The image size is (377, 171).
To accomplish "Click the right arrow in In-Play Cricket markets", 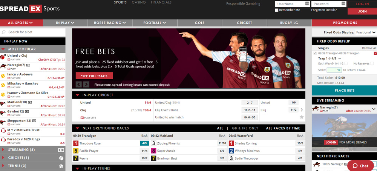I will coord(302,110).
